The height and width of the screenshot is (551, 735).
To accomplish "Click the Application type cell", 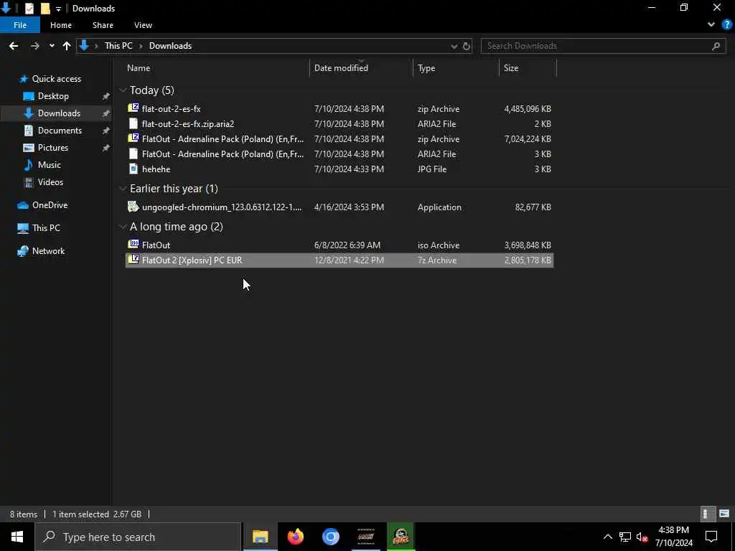I will tap(439, 207).
